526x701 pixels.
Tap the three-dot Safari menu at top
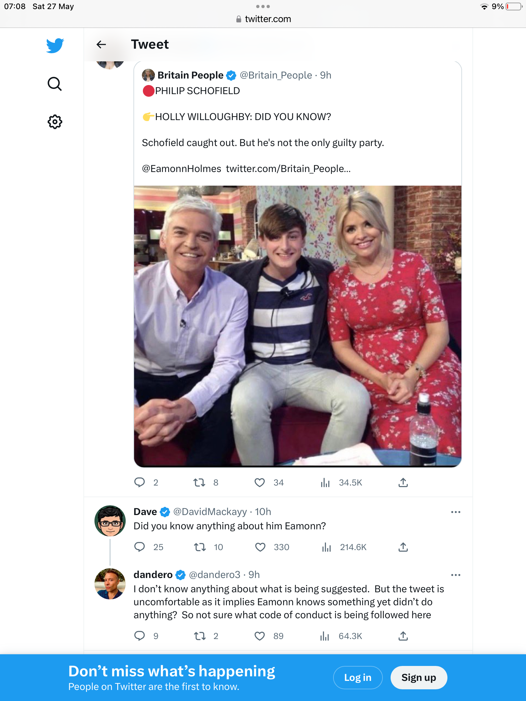coord(263,6)
